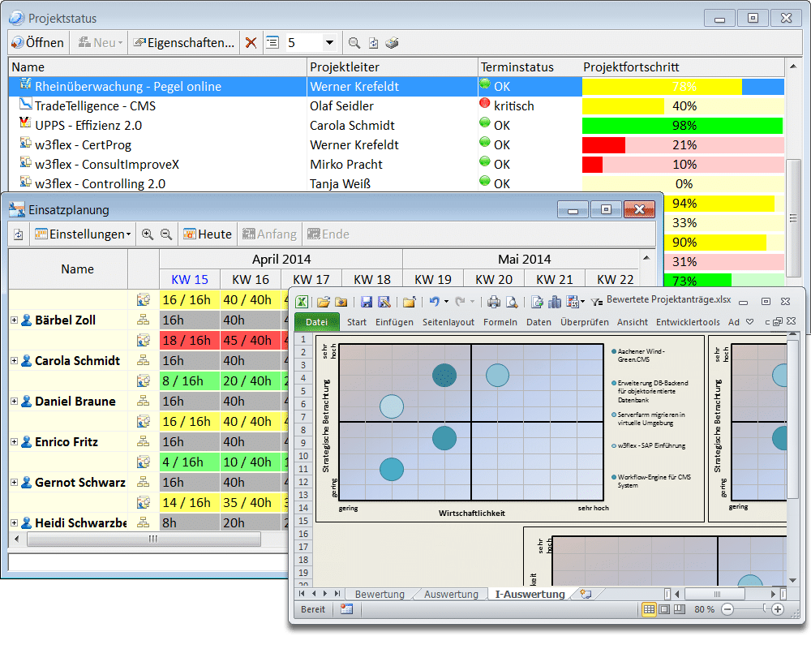Zoom in on the Einsatzplanung timeline
The image size is (811, 649).
click(x=147, y=234)
